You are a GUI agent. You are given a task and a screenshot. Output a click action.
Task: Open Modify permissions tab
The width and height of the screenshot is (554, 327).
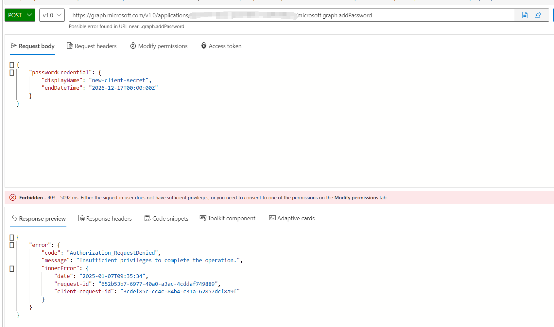coord(159,46)
